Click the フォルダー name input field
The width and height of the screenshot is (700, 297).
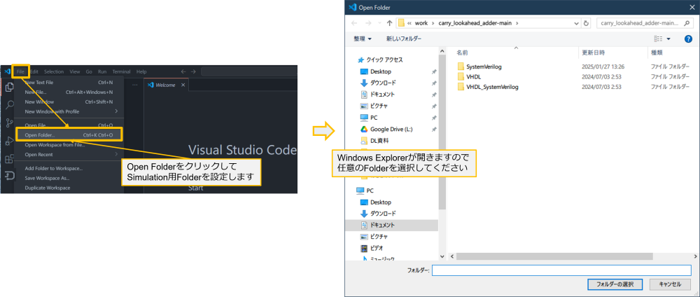click(561, 270)
